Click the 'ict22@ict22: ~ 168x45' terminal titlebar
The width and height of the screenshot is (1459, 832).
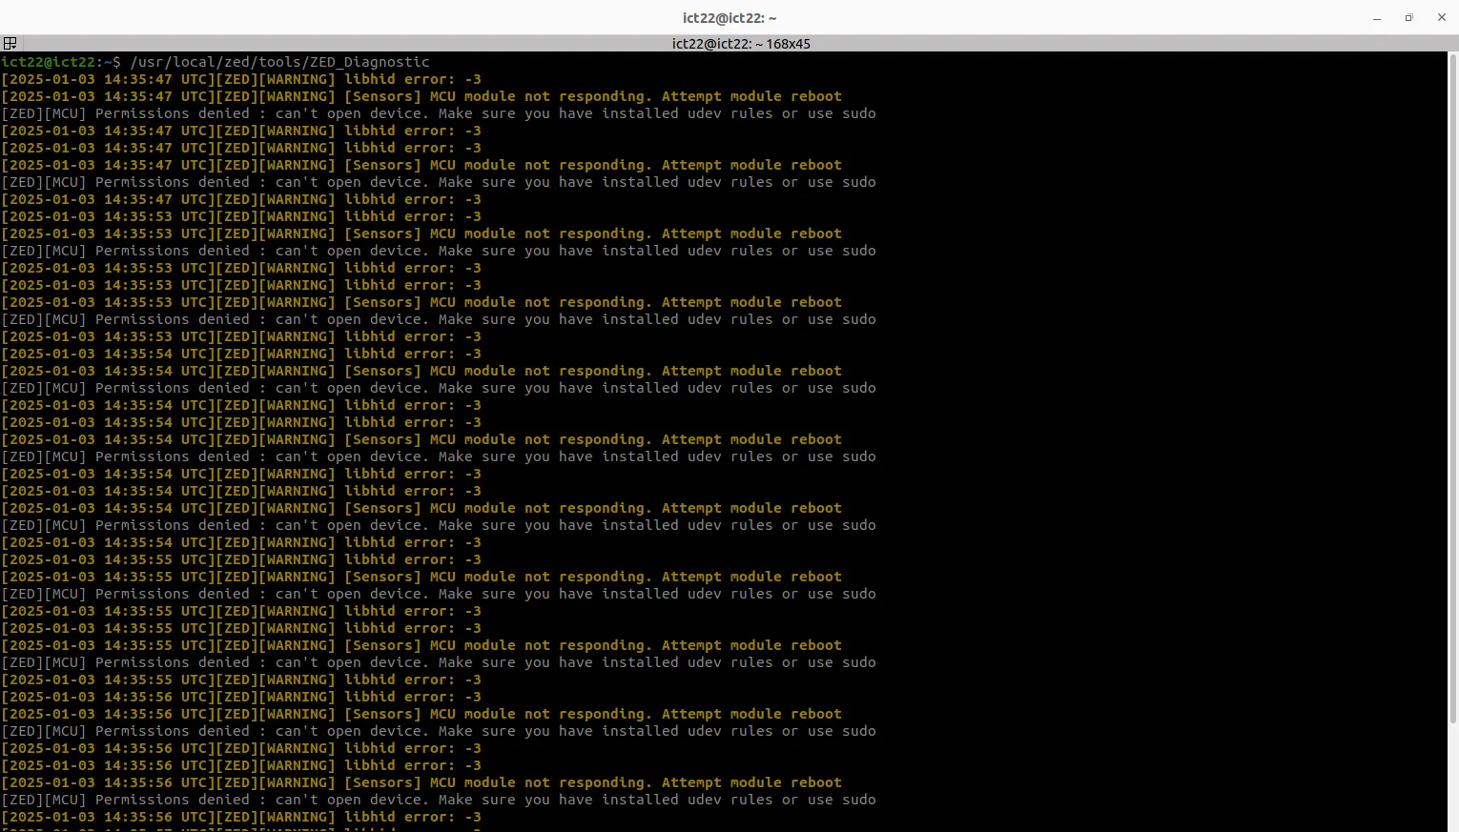(741, 43)
